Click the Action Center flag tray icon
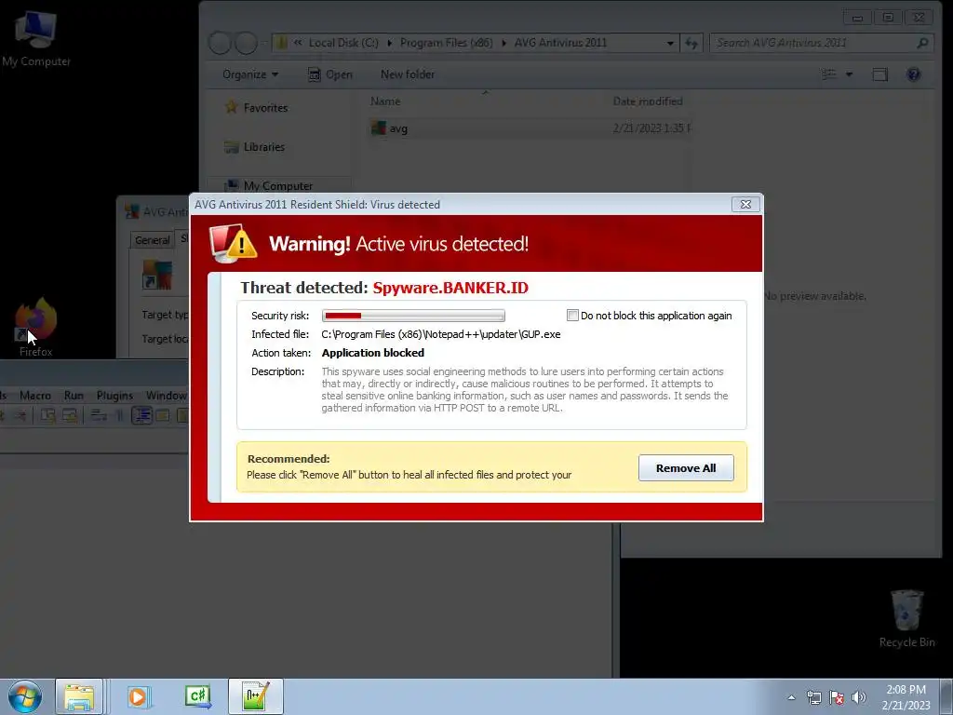Viewport: 953px width, 715px height. [x=837, y=697]
